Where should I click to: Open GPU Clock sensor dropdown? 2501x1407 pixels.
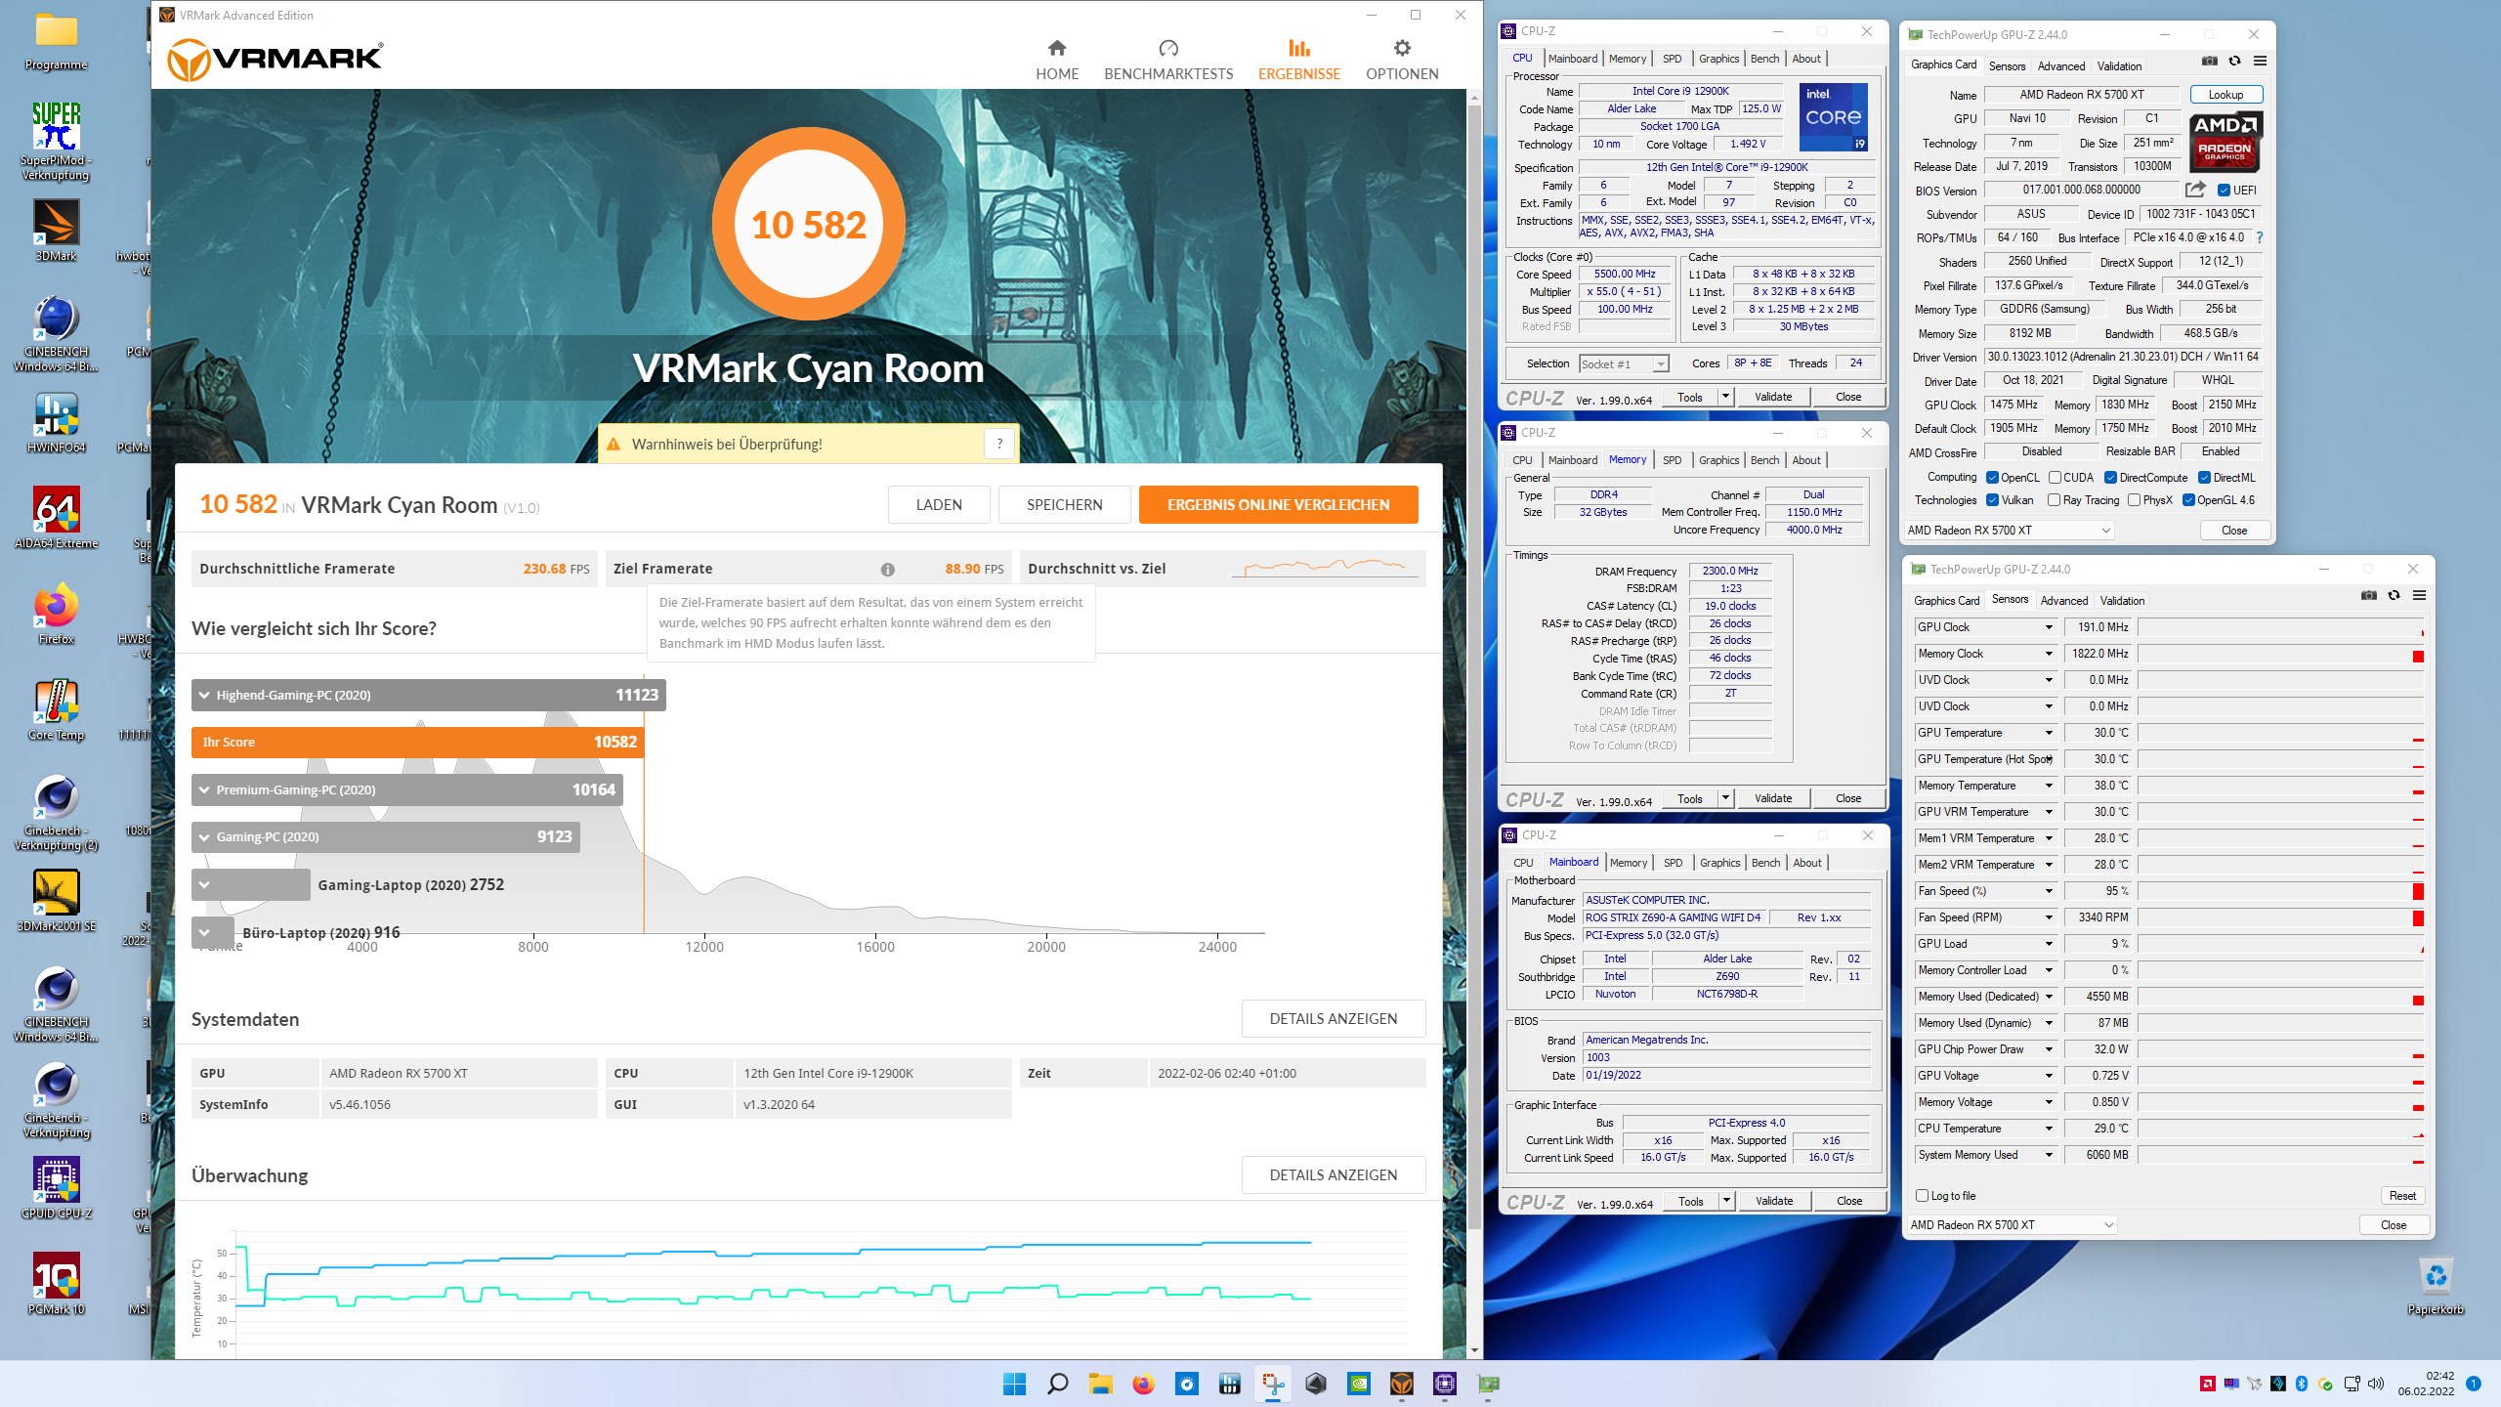(2049, 627)
